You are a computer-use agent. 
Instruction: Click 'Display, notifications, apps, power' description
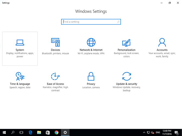(20, 55)
